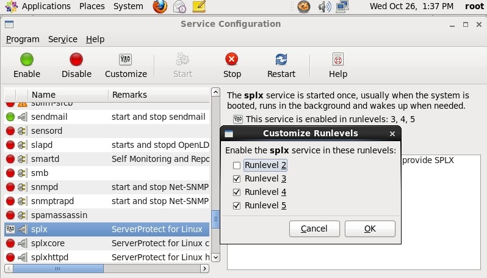The height and width of the screenshot is (278, 487).
Task: Toggle the Runlevel 5 checkbox
Action: pos(237,206)
